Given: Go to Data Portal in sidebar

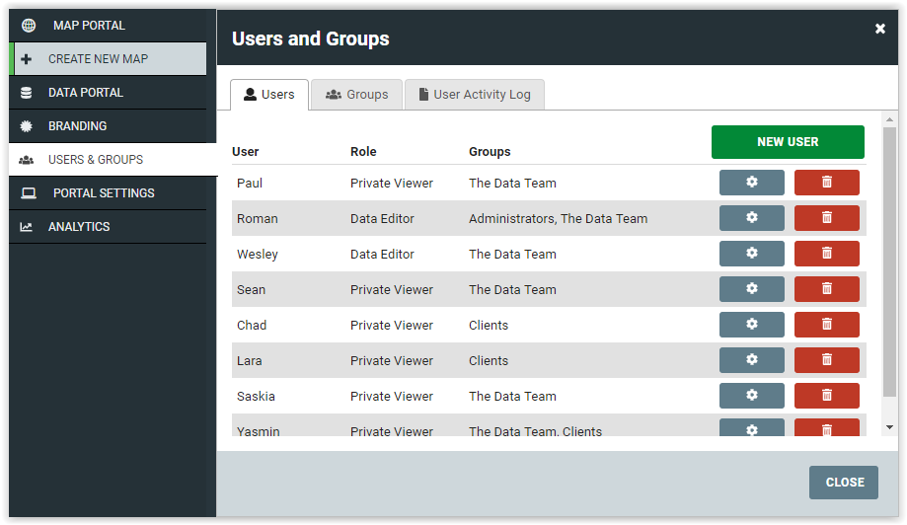Looking at the screenshot, I should (108, 93).
